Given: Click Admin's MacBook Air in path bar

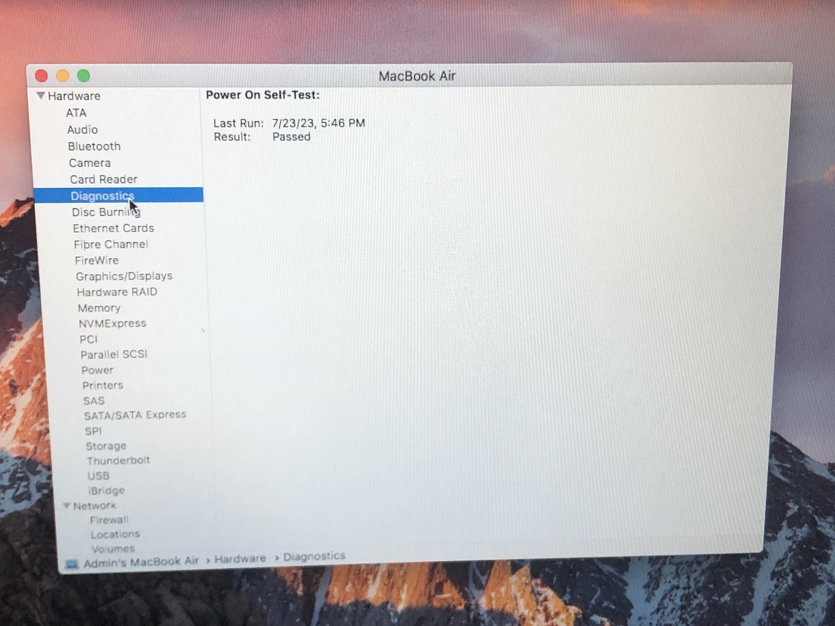Looking at the screenshot, I should point(141,562).
